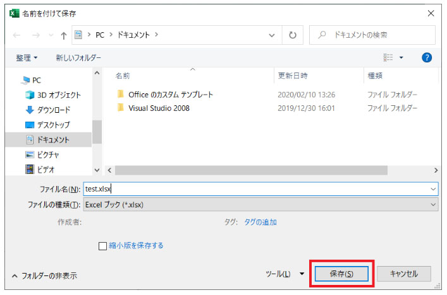The width and height of the screenshot is (447, 295).
Task: Go up one folder level
Action: coord(64,35)
